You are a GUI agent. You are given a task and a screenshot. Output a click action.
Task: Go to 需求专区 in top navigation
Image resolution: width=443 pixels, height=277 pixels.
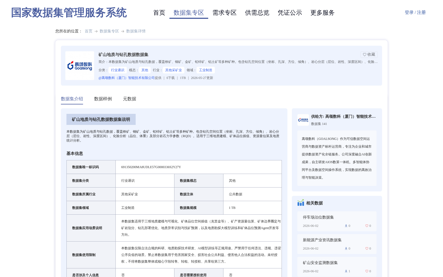tap(225, 13)
